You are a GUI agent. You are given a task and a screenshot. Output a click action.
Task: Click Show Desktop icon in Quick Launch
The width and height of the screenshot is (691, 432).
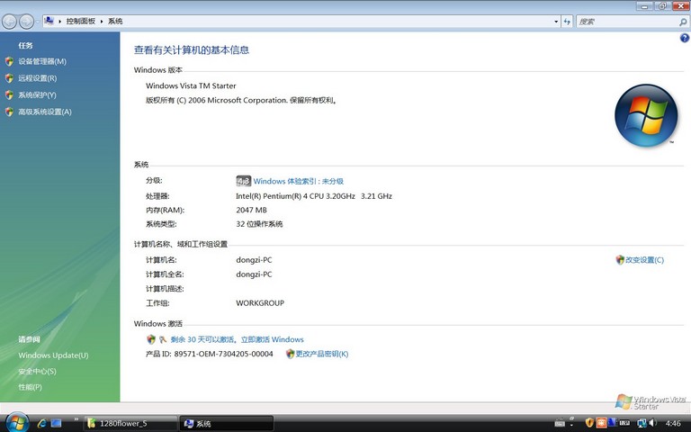click(56, 423)
